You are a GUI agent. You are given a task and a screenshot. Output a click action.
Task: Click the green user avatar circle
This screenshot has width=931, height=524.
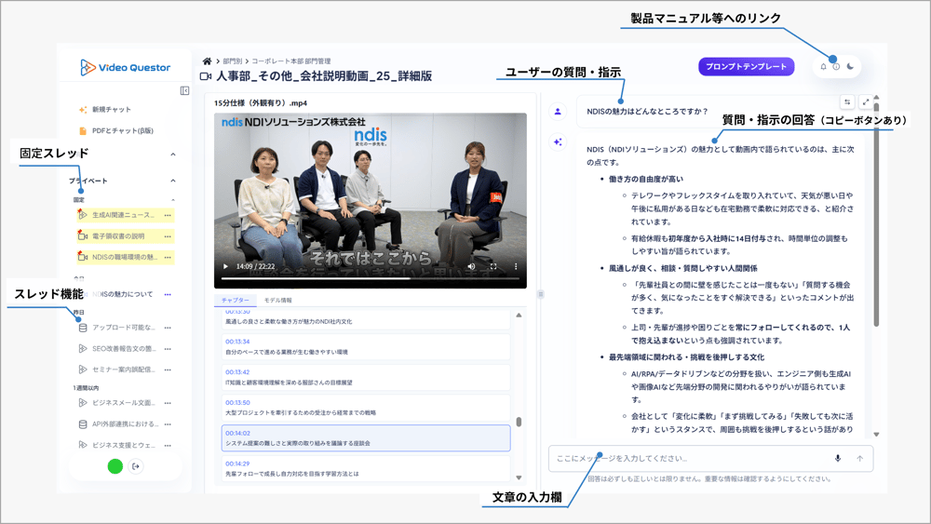click(x=115, y=466)
